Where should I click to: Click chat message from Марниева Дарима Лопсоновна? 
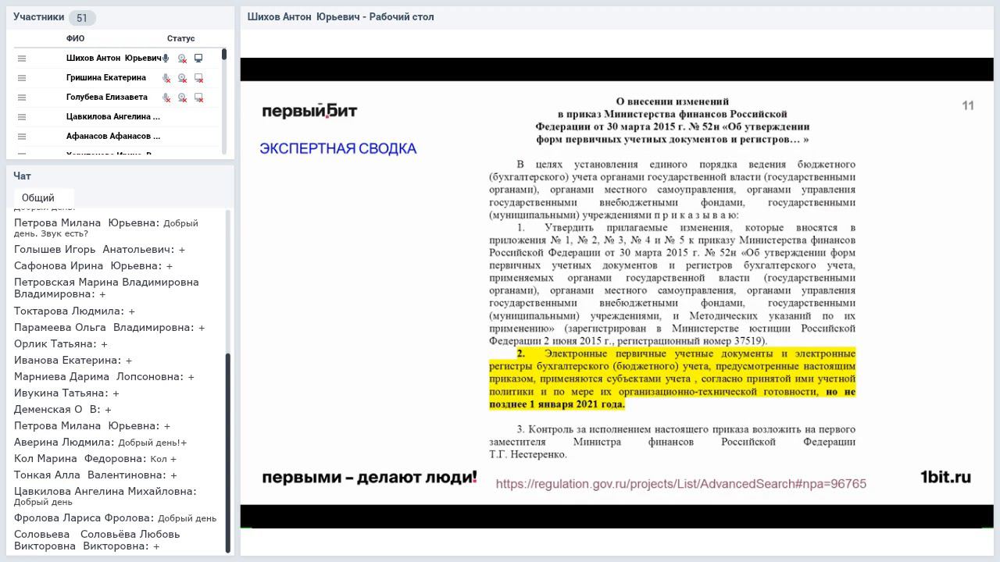coord(104,377)
